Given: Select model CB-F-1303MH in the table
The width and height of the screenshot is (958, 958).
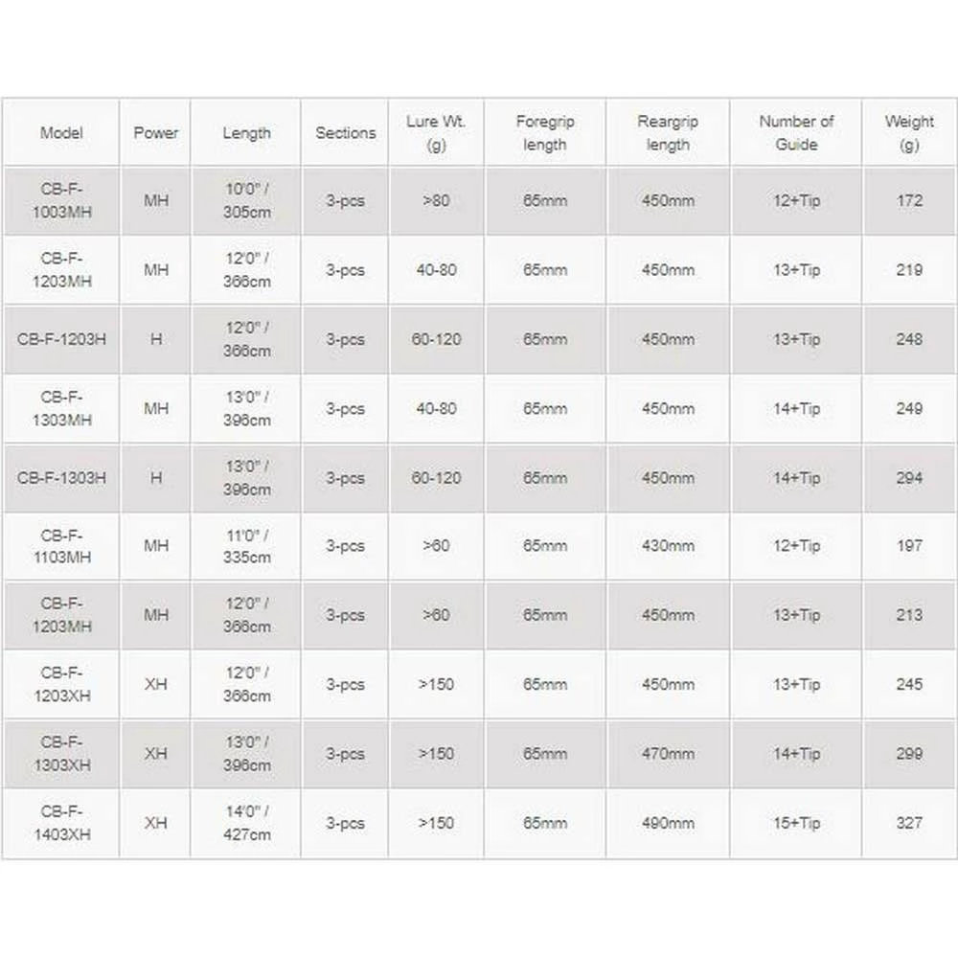Looking at the screenshot, I should (x=61, y=408).
